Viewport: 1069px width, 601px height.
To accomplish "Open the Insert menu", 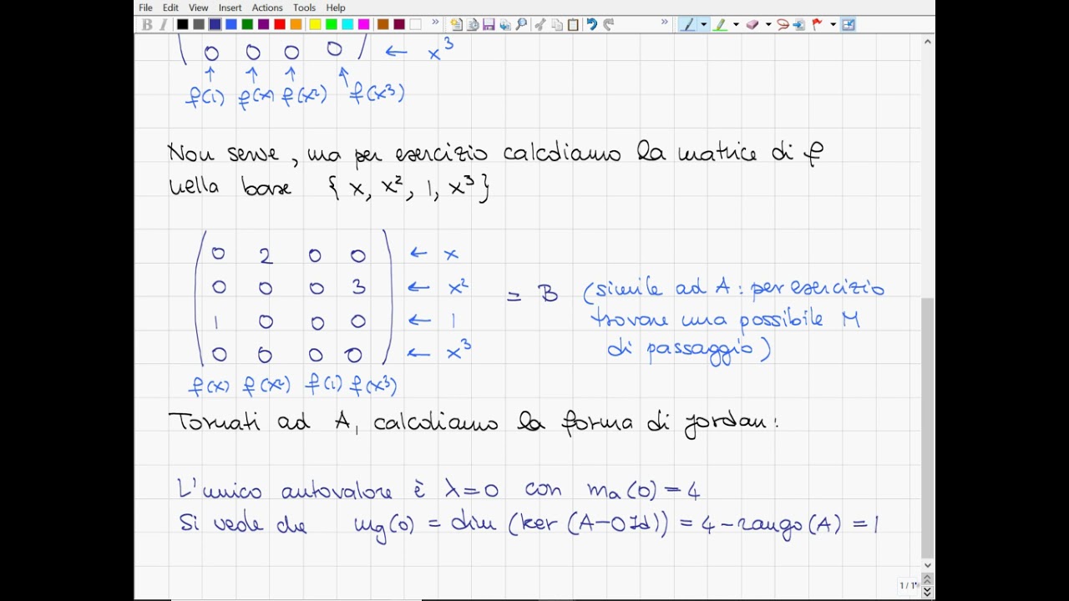I will point(230,8).
